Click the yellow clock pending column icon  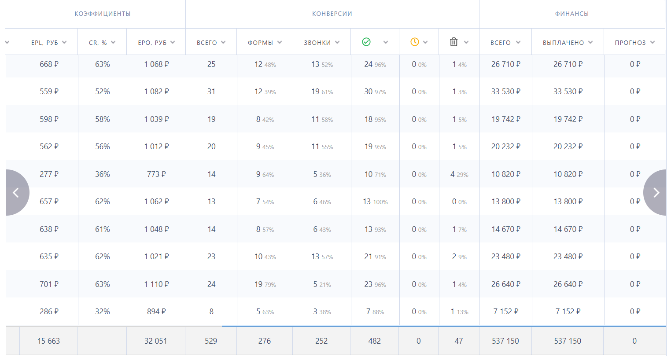coord(415,42)
